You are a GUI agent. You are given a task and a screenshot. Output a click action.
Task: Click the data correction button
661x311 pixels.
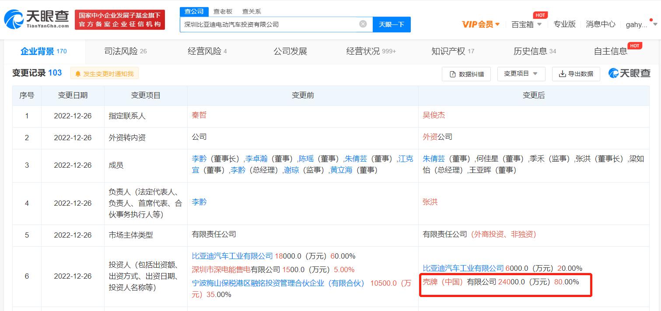click(466, 74)
